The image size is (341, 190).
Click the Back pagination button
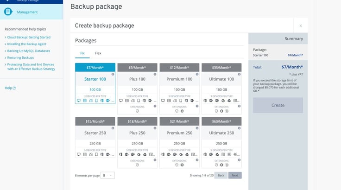pos(221,176)
